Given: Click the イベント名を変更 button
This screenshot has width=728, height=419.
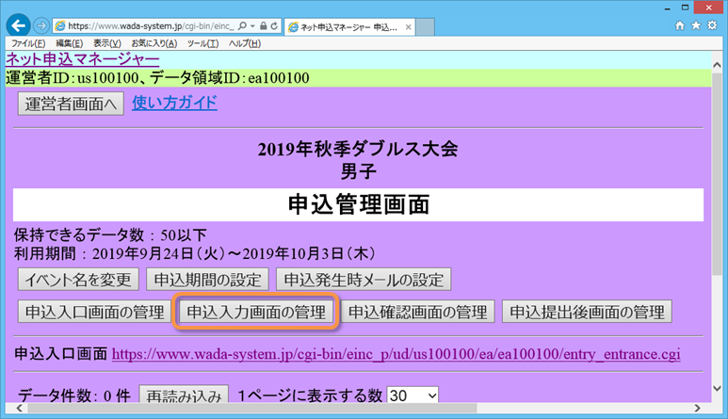Looking at the screenshot, I should [78, 280].
